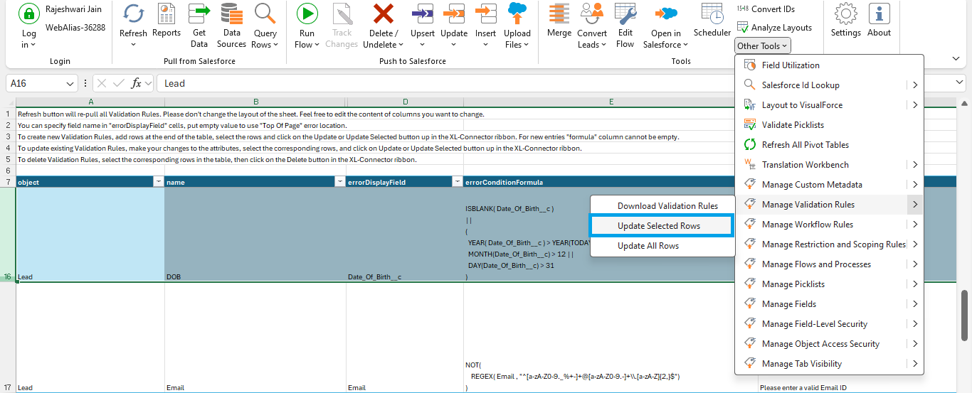Click the Open in Salesforce icon
972x393 pixels.
click(666, 14)
